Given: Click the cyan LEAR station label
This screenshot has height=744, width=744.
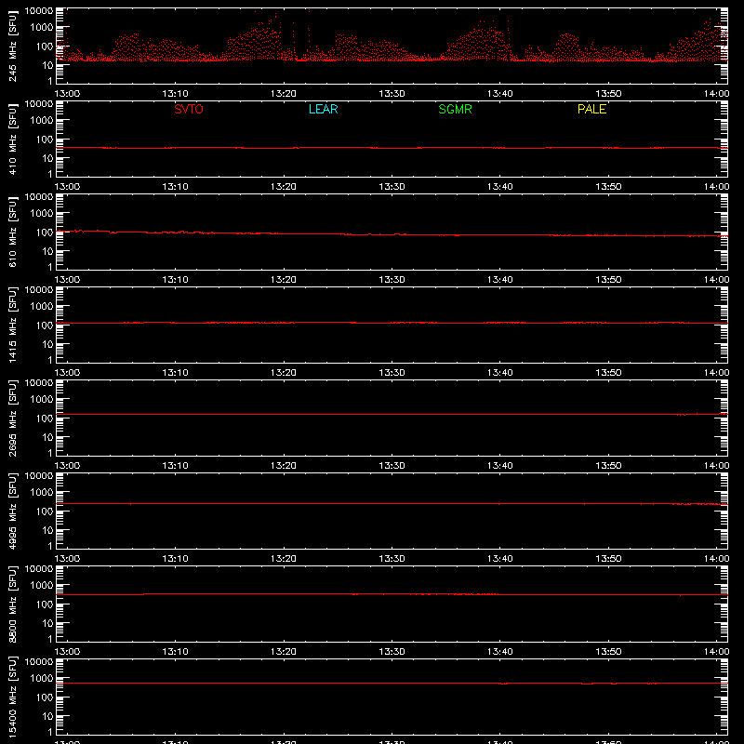Looking at the screenshot, I should tap(323, 109).
